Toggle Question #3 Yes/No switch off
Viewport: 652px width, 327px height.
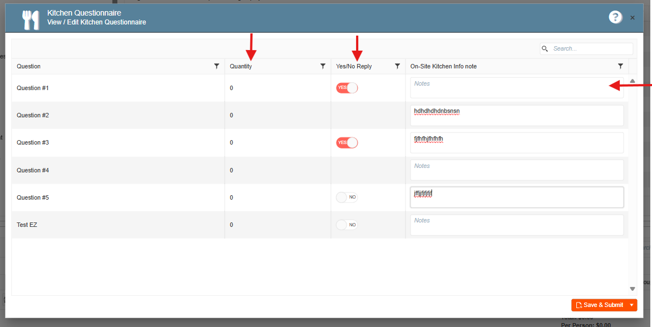[347, 142]
